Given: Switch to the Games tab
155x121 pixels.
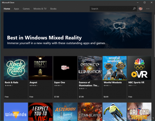Looking at the screenshot, I should [x=26, y=9].
